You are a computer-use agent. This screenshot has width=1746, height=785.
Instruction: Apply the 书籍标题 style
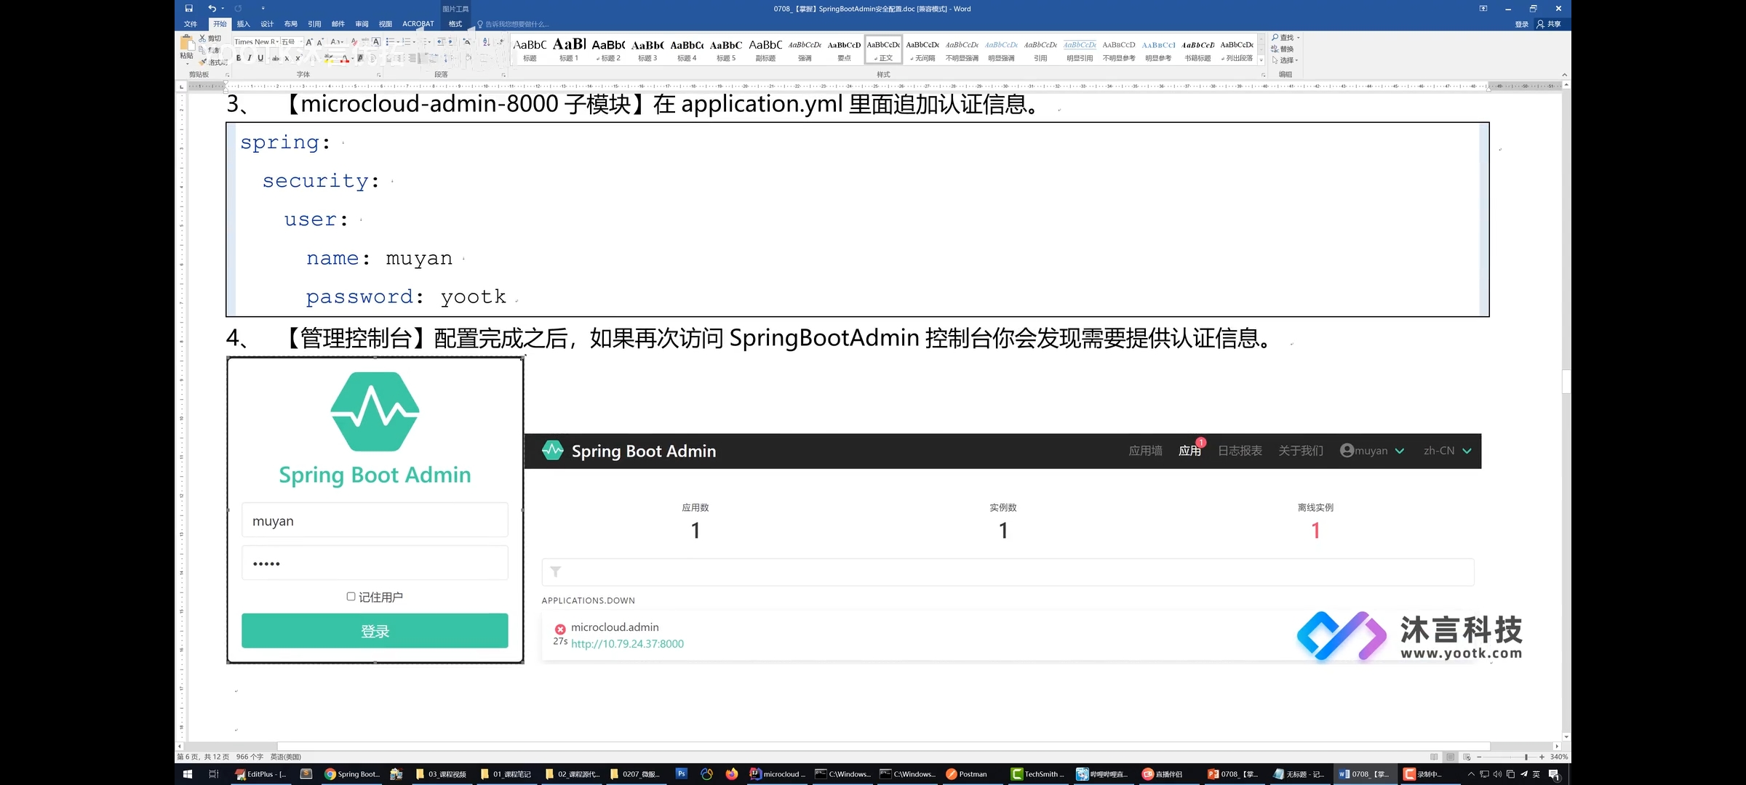[1197, 49]
